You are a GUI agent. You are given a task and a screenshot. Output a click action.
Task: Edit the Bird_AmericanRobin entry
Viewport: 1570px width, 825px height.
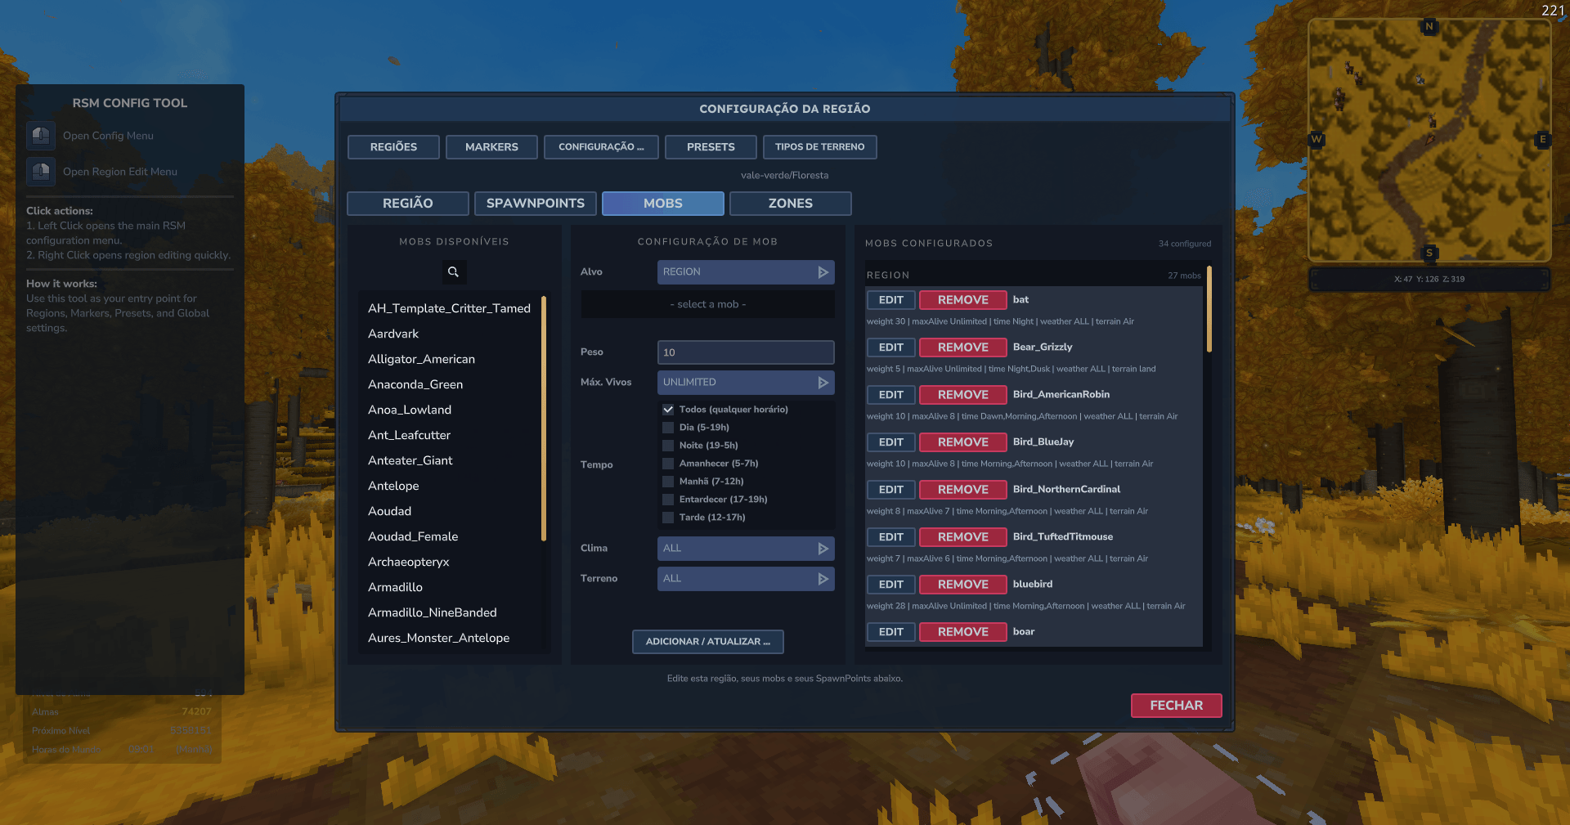[x=891, y=395]
